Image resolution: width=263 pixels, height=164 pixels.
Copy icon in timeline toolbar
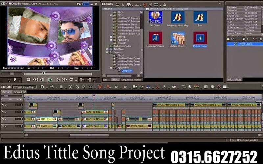pyautogui.click(x=77, y=87)
